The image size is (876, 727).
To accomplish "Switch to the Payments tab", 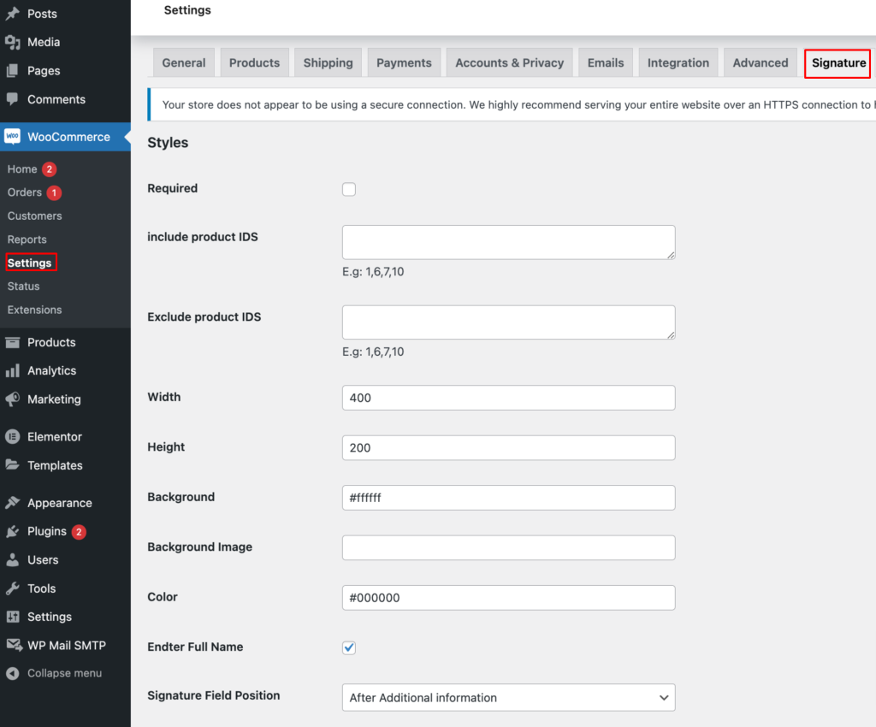I will tap(404, 62).
